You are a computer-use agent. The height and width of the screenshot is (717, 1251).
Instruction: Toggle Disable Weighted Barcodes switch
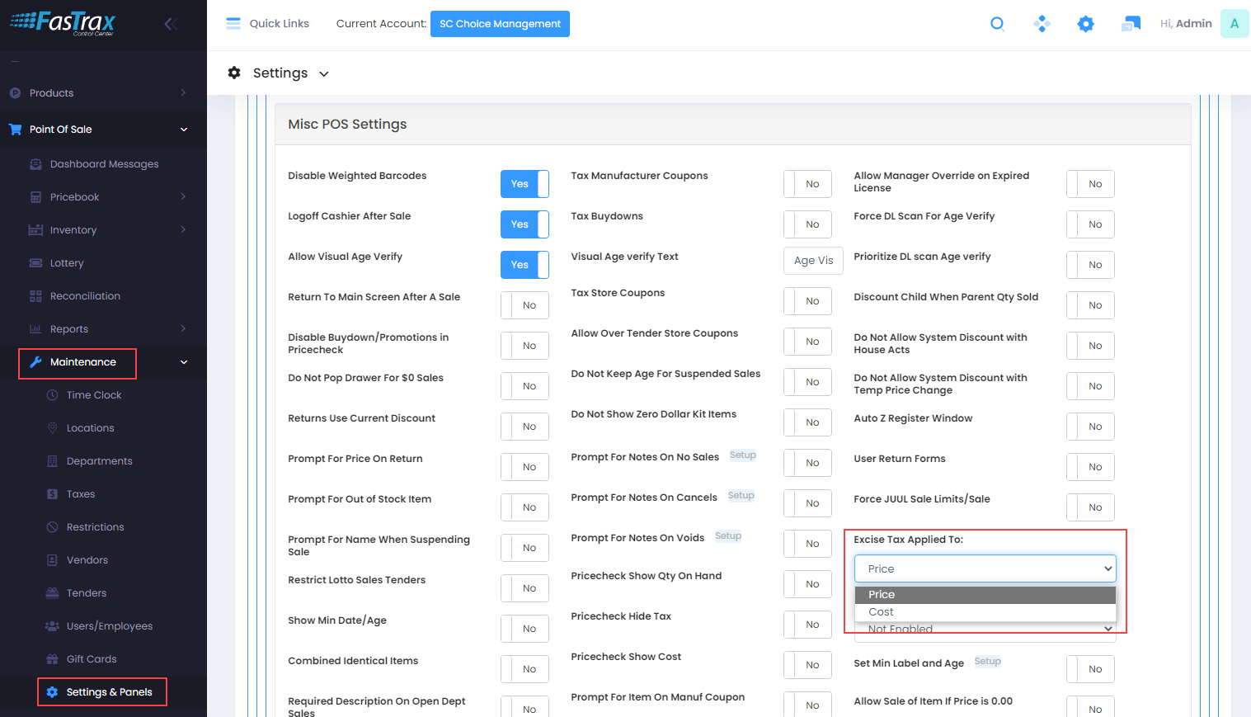[x=524, y=184]
